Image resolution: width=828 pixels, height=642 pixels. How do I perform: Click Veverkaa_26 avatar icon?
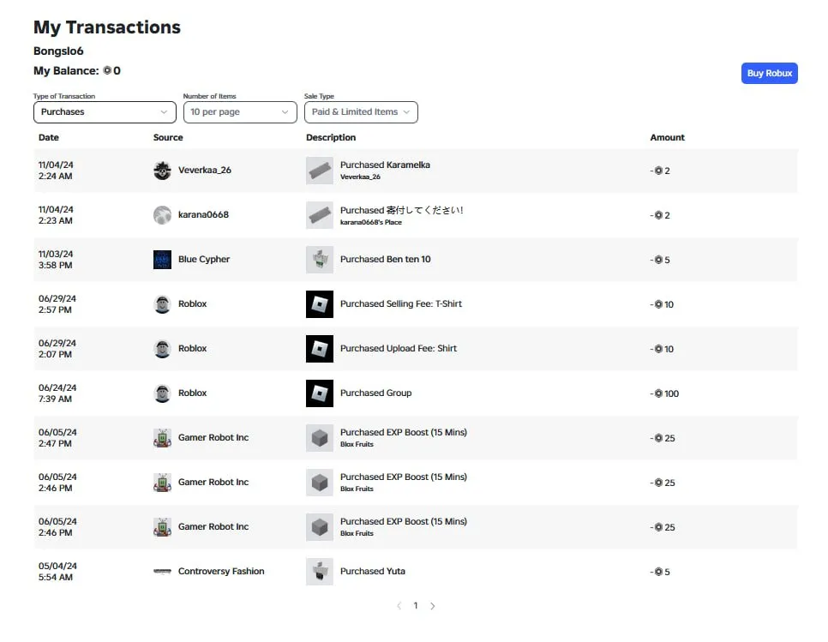click(162, 171)
